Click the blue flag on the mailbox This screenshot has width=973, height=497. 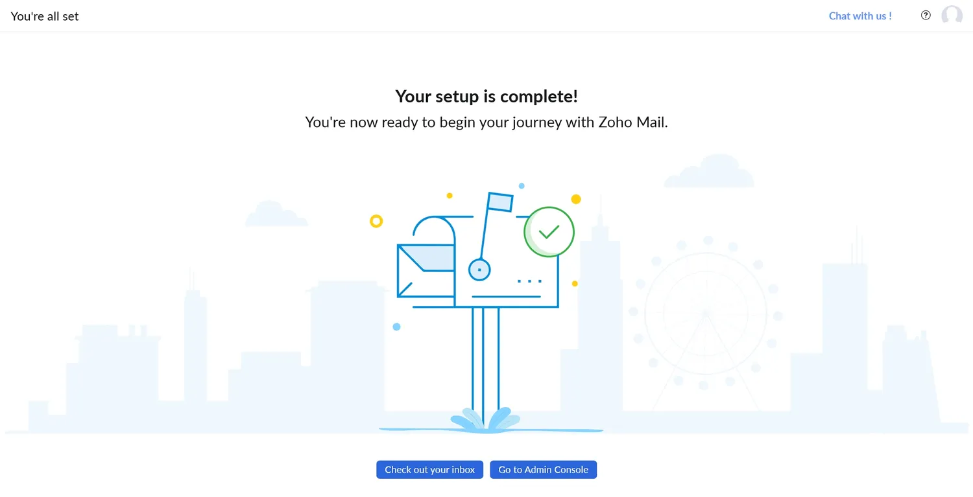(x=500, y=202)
